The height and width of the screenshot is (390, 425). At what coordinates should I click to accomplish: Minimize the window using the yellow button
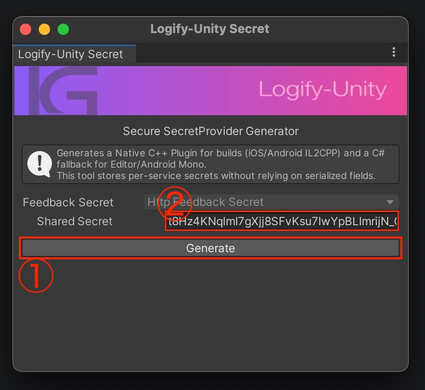tap(44, 29)
